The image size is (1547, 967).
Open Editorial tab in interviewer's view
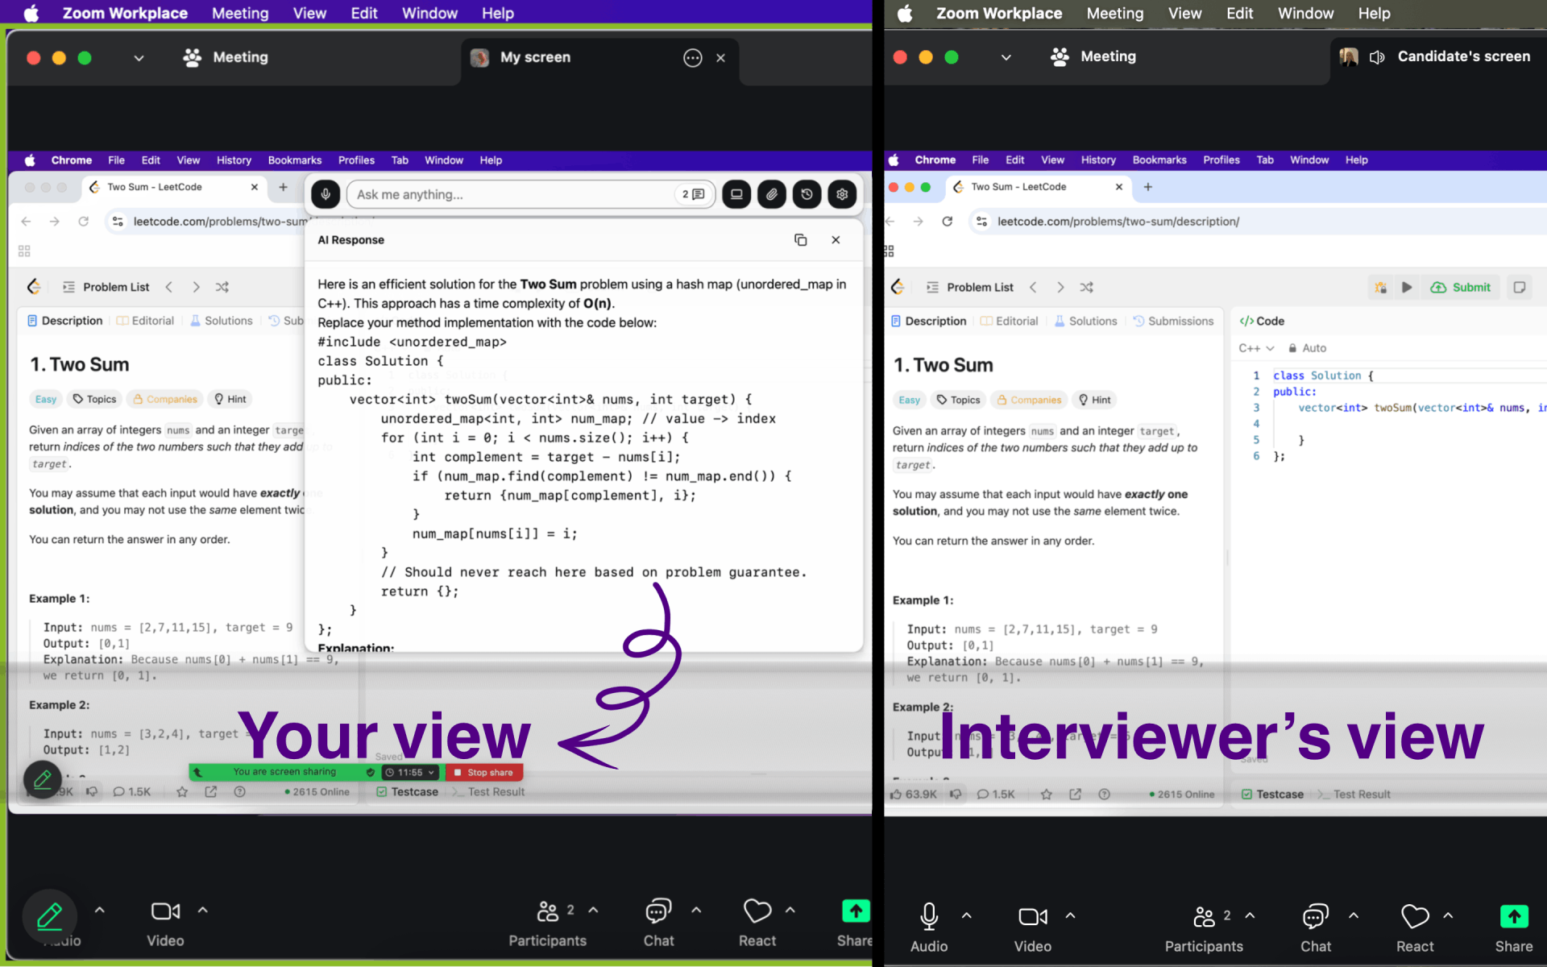tap(1010, 322)
